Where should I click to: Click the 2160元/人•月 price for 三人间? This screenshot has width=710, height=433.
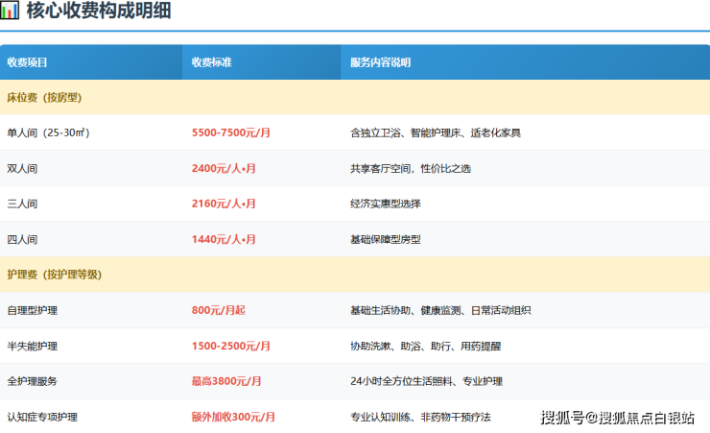click(x=224, y=204)
